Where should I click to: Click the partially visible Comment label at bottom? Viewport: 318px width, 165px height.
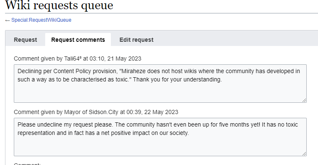coord(27,164)
